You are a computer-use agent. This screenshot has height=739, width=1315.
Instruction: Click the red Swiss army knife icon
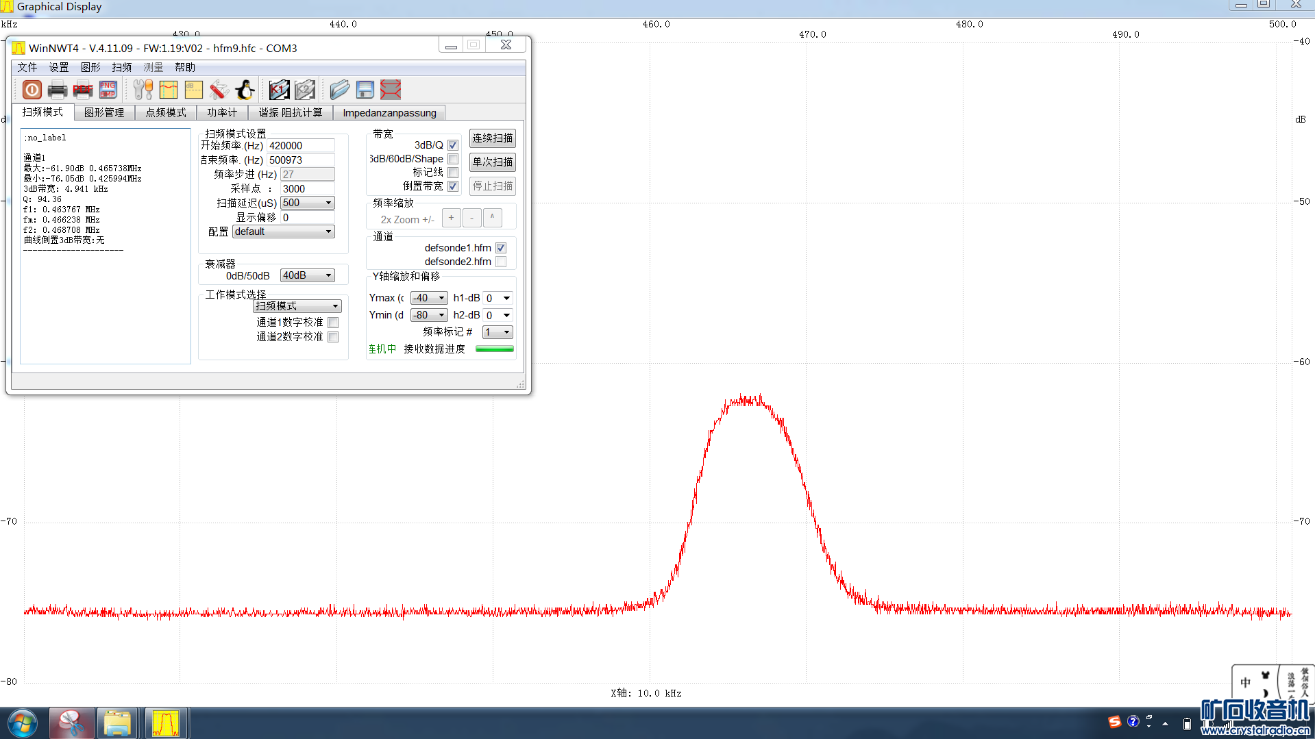click(x=219, y=90)
